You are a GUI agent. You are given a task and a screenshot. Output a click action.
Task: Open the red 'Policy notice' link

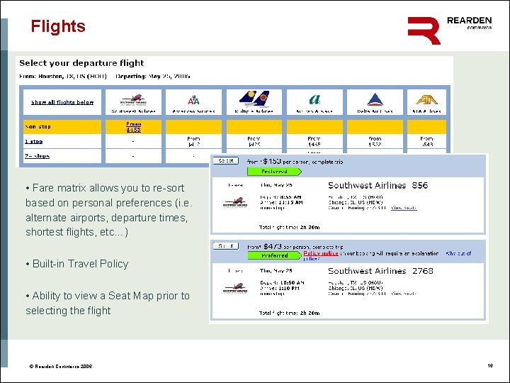point(321,253)
